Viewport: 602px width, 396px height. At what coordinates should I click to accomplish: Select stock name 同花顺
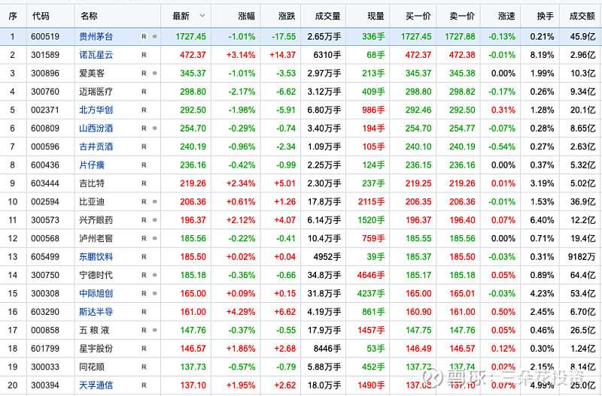pyautogui.click(x=92, y=367)
